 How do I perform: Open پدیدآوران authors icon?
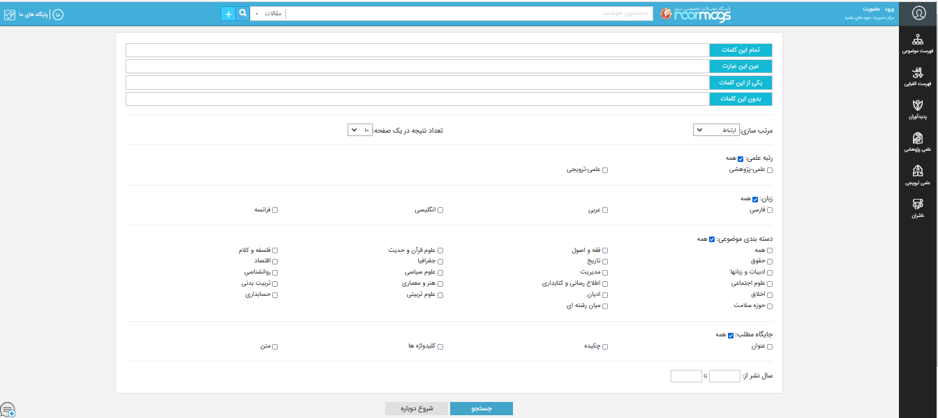(x=918, y=109)
